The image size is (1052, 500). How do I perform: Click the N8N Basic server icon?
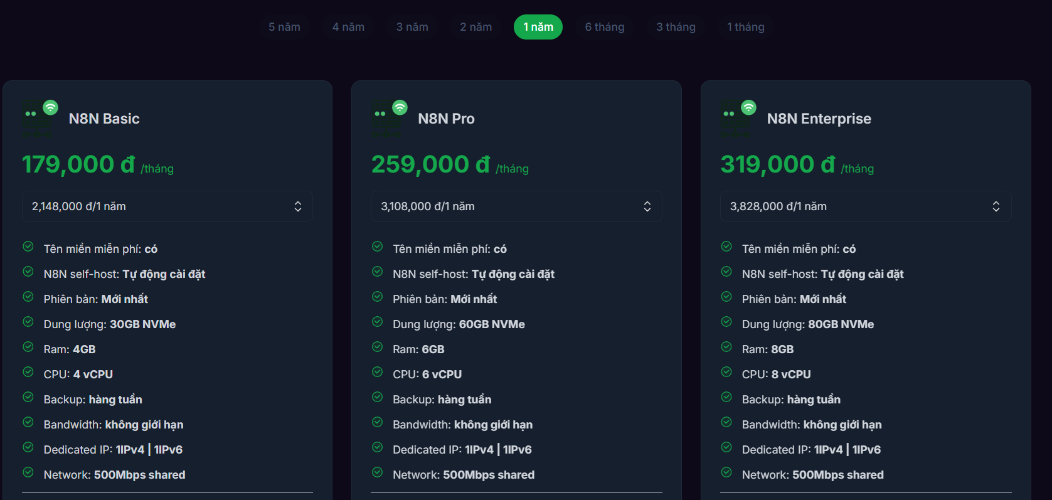[40, 118]
